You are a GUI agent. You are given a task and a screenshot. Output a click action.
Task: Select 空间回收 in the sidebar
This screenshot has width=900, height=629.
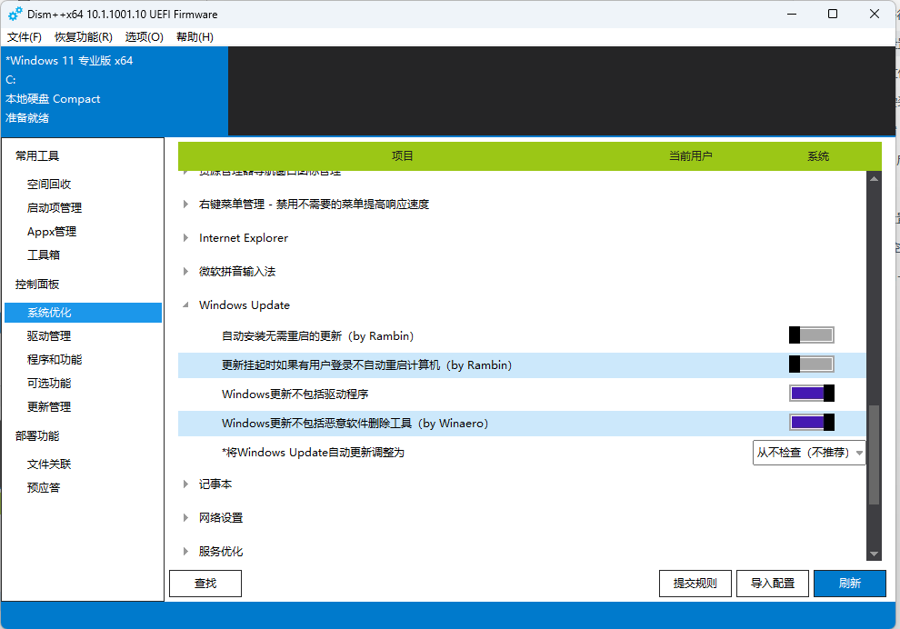[x=49, y=184]
